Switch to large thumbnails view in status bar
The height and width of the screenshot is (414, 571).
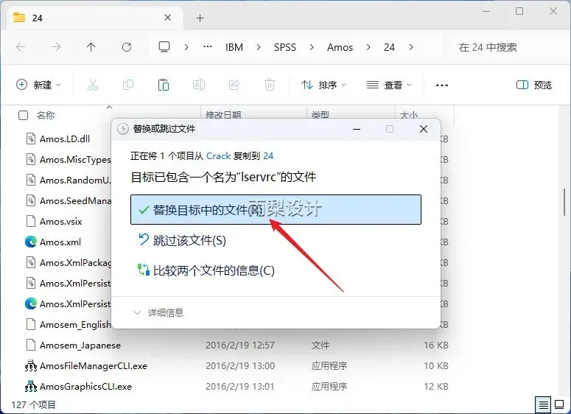click(x=559, y=404)
